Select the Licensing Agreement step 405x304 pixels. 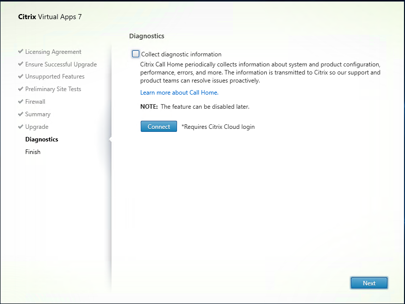[x=53, y=52]
